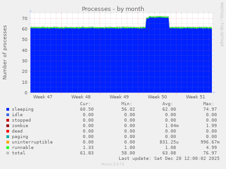This screenshot has width=226, height=169.
Task: Click the 'Number of processes' axis label
Action: (x=5, y=52)
